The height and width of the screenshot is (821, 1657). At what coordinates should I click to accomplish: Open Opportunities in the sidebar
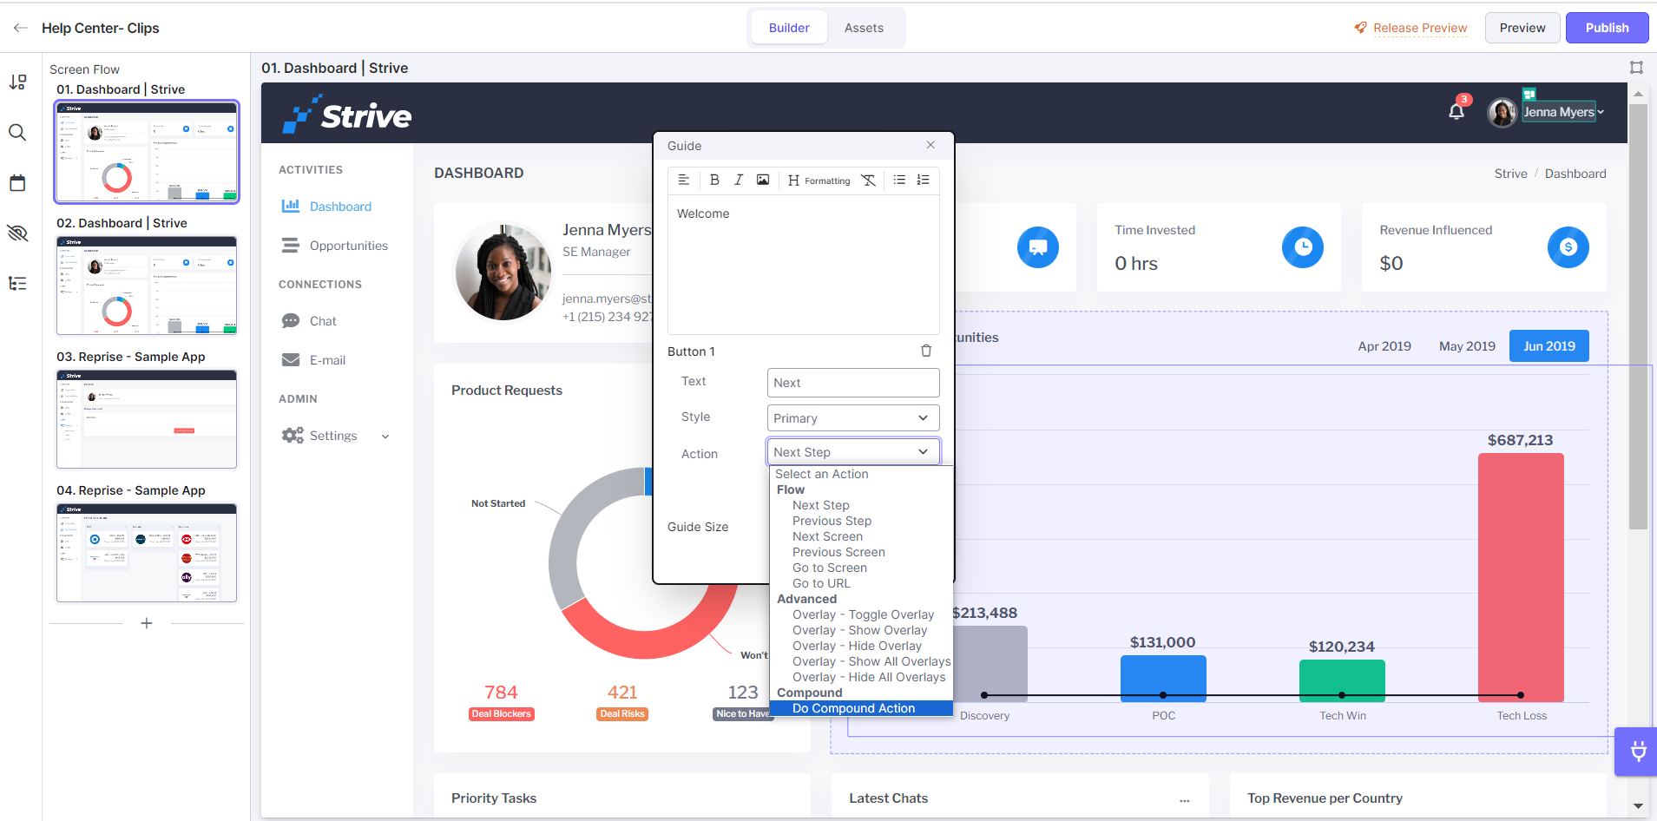pyautogui.click(x=337, y=246)
